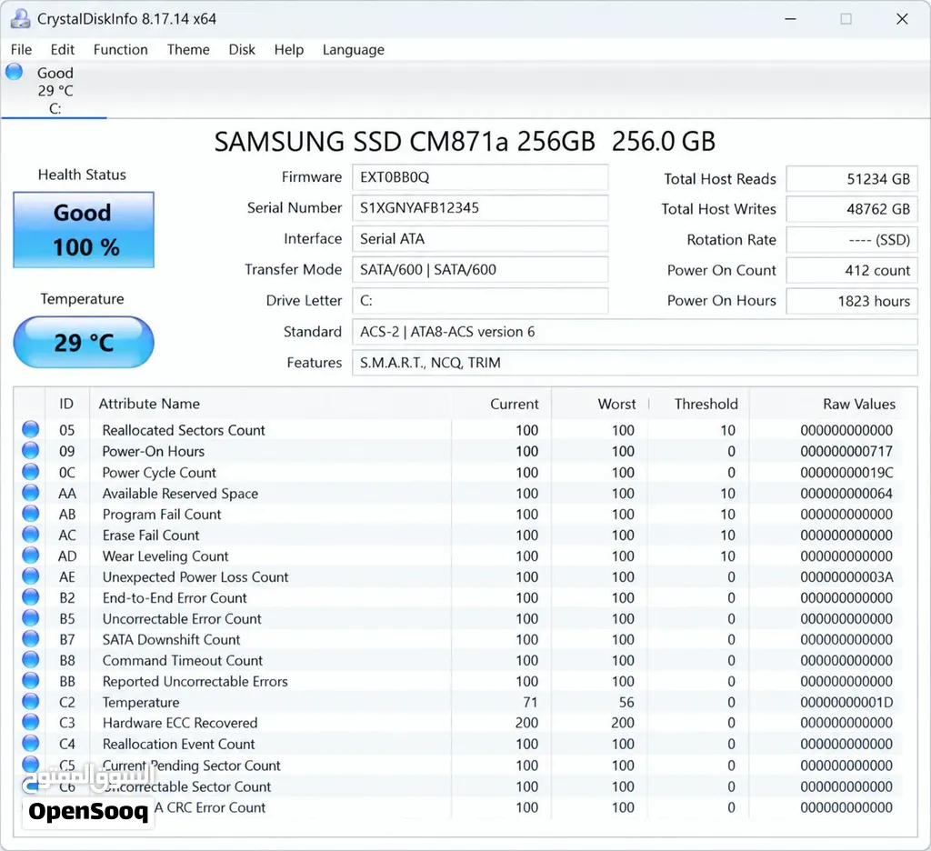Open the Help menu

[288, 50]
